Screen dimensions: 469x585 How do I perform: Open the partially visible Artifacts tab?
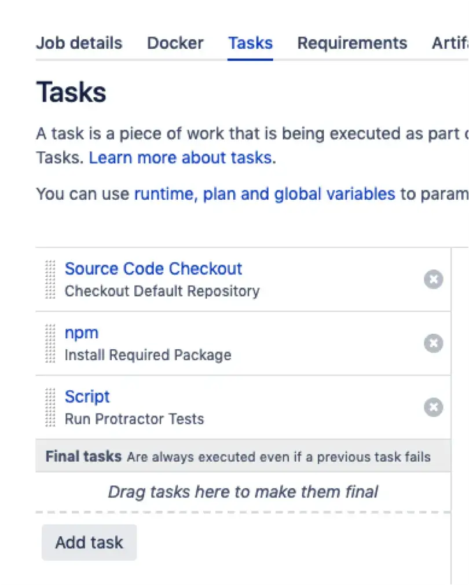450,43
